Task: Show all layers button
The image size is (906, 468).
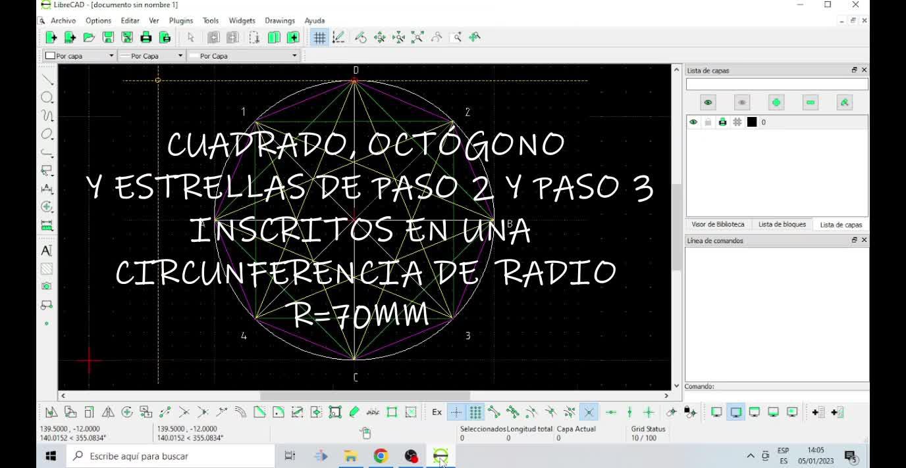Action: (708, 103)
